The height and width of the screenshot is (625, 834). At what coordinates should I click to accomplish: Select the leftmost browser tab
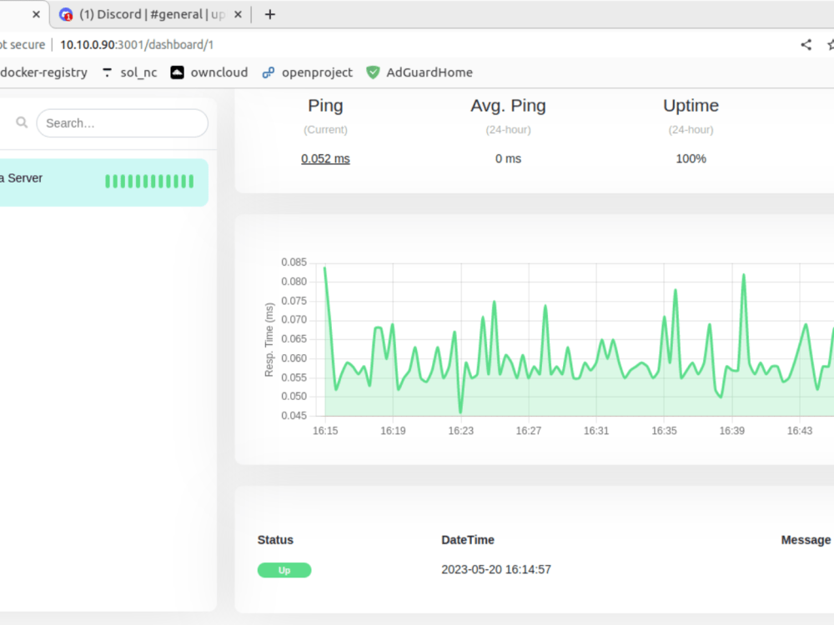click(17, 14)
